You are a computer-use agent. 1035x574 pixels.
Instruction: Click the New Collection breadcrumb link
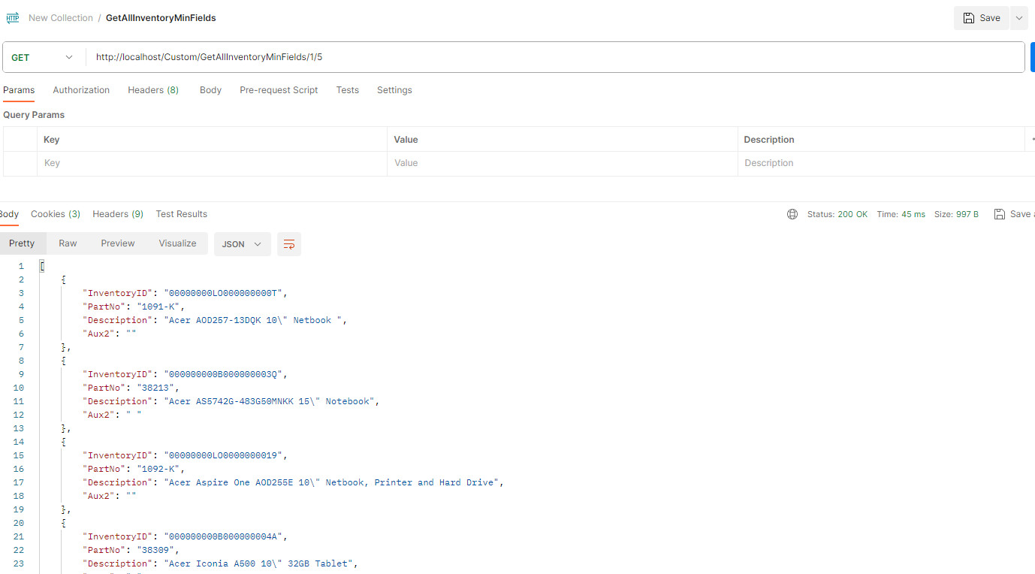click(x=61, y=18)
